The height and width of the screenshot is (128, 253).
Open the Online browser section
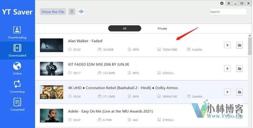tap(17, 68)
